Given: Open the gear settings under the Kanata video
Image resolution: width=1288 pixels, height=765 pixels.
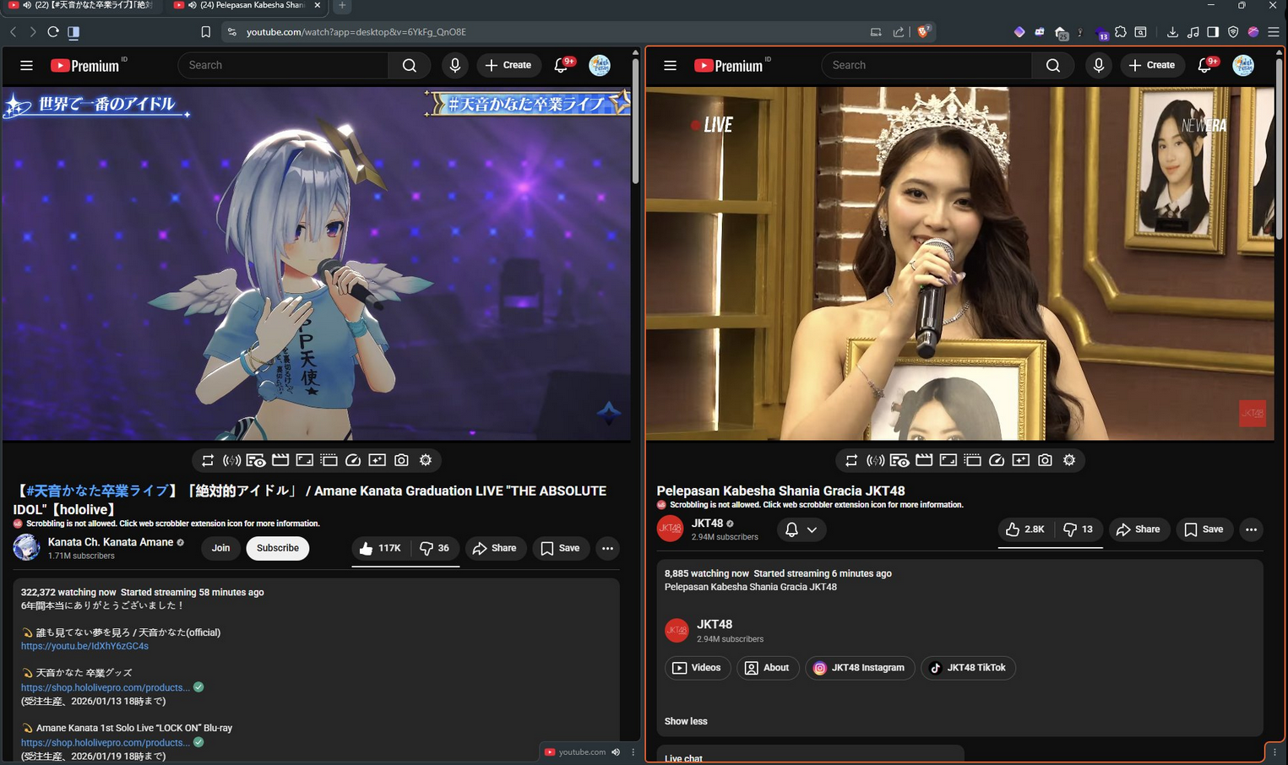Looking at the screenshot, I should pyautogui.click(x=426, y=460).
